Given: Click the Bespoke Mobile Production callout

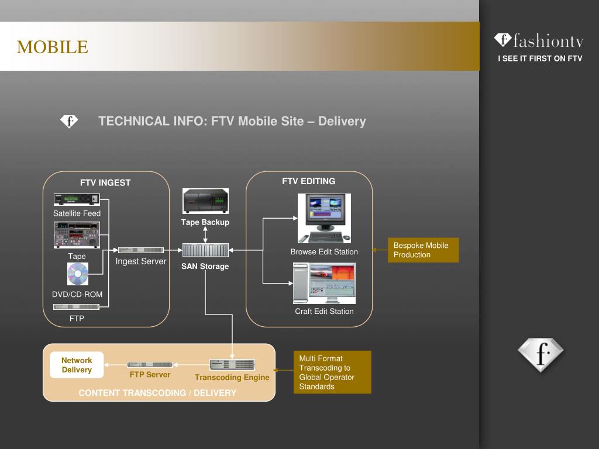Looking at the screenshot, I should click(x=424, y=250).
